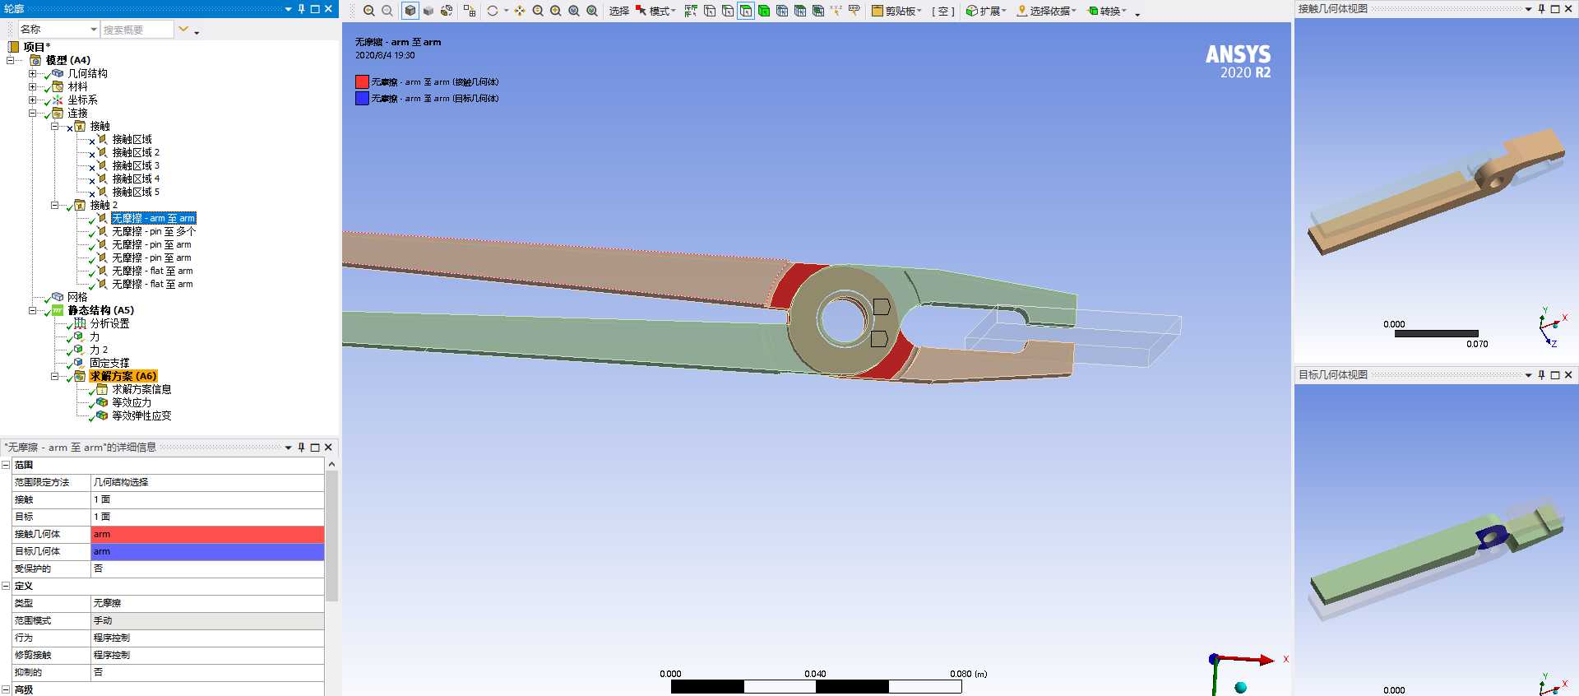The width and height of the screenshot is (1579, 696).
Task: Select the 分析设置 analysis settings item
Action: coord(109,323)
